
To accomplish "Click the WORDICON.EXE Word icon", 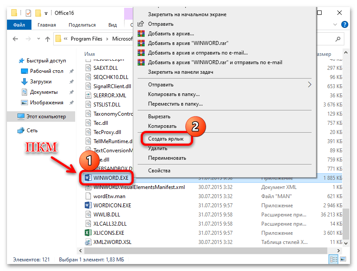I will click(88, 205).
